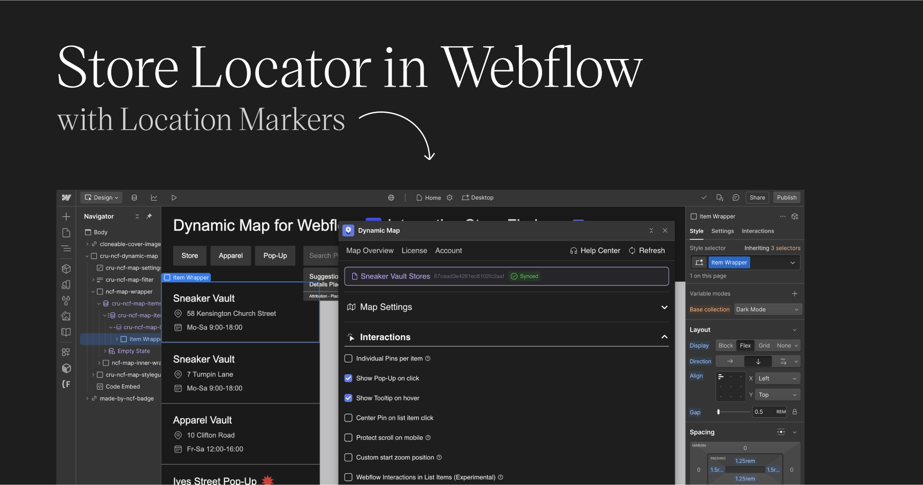Click the Store filter button

click(190, 256)
